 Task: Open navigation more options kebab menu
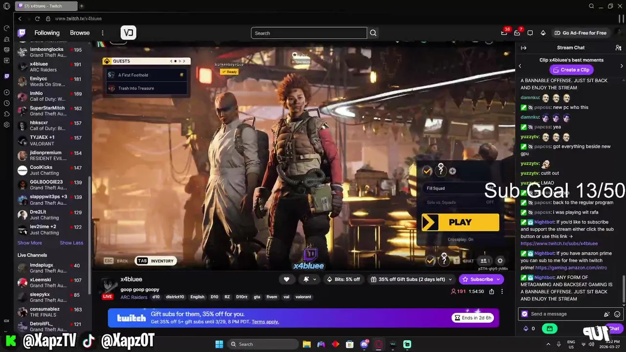click(102, 33)
